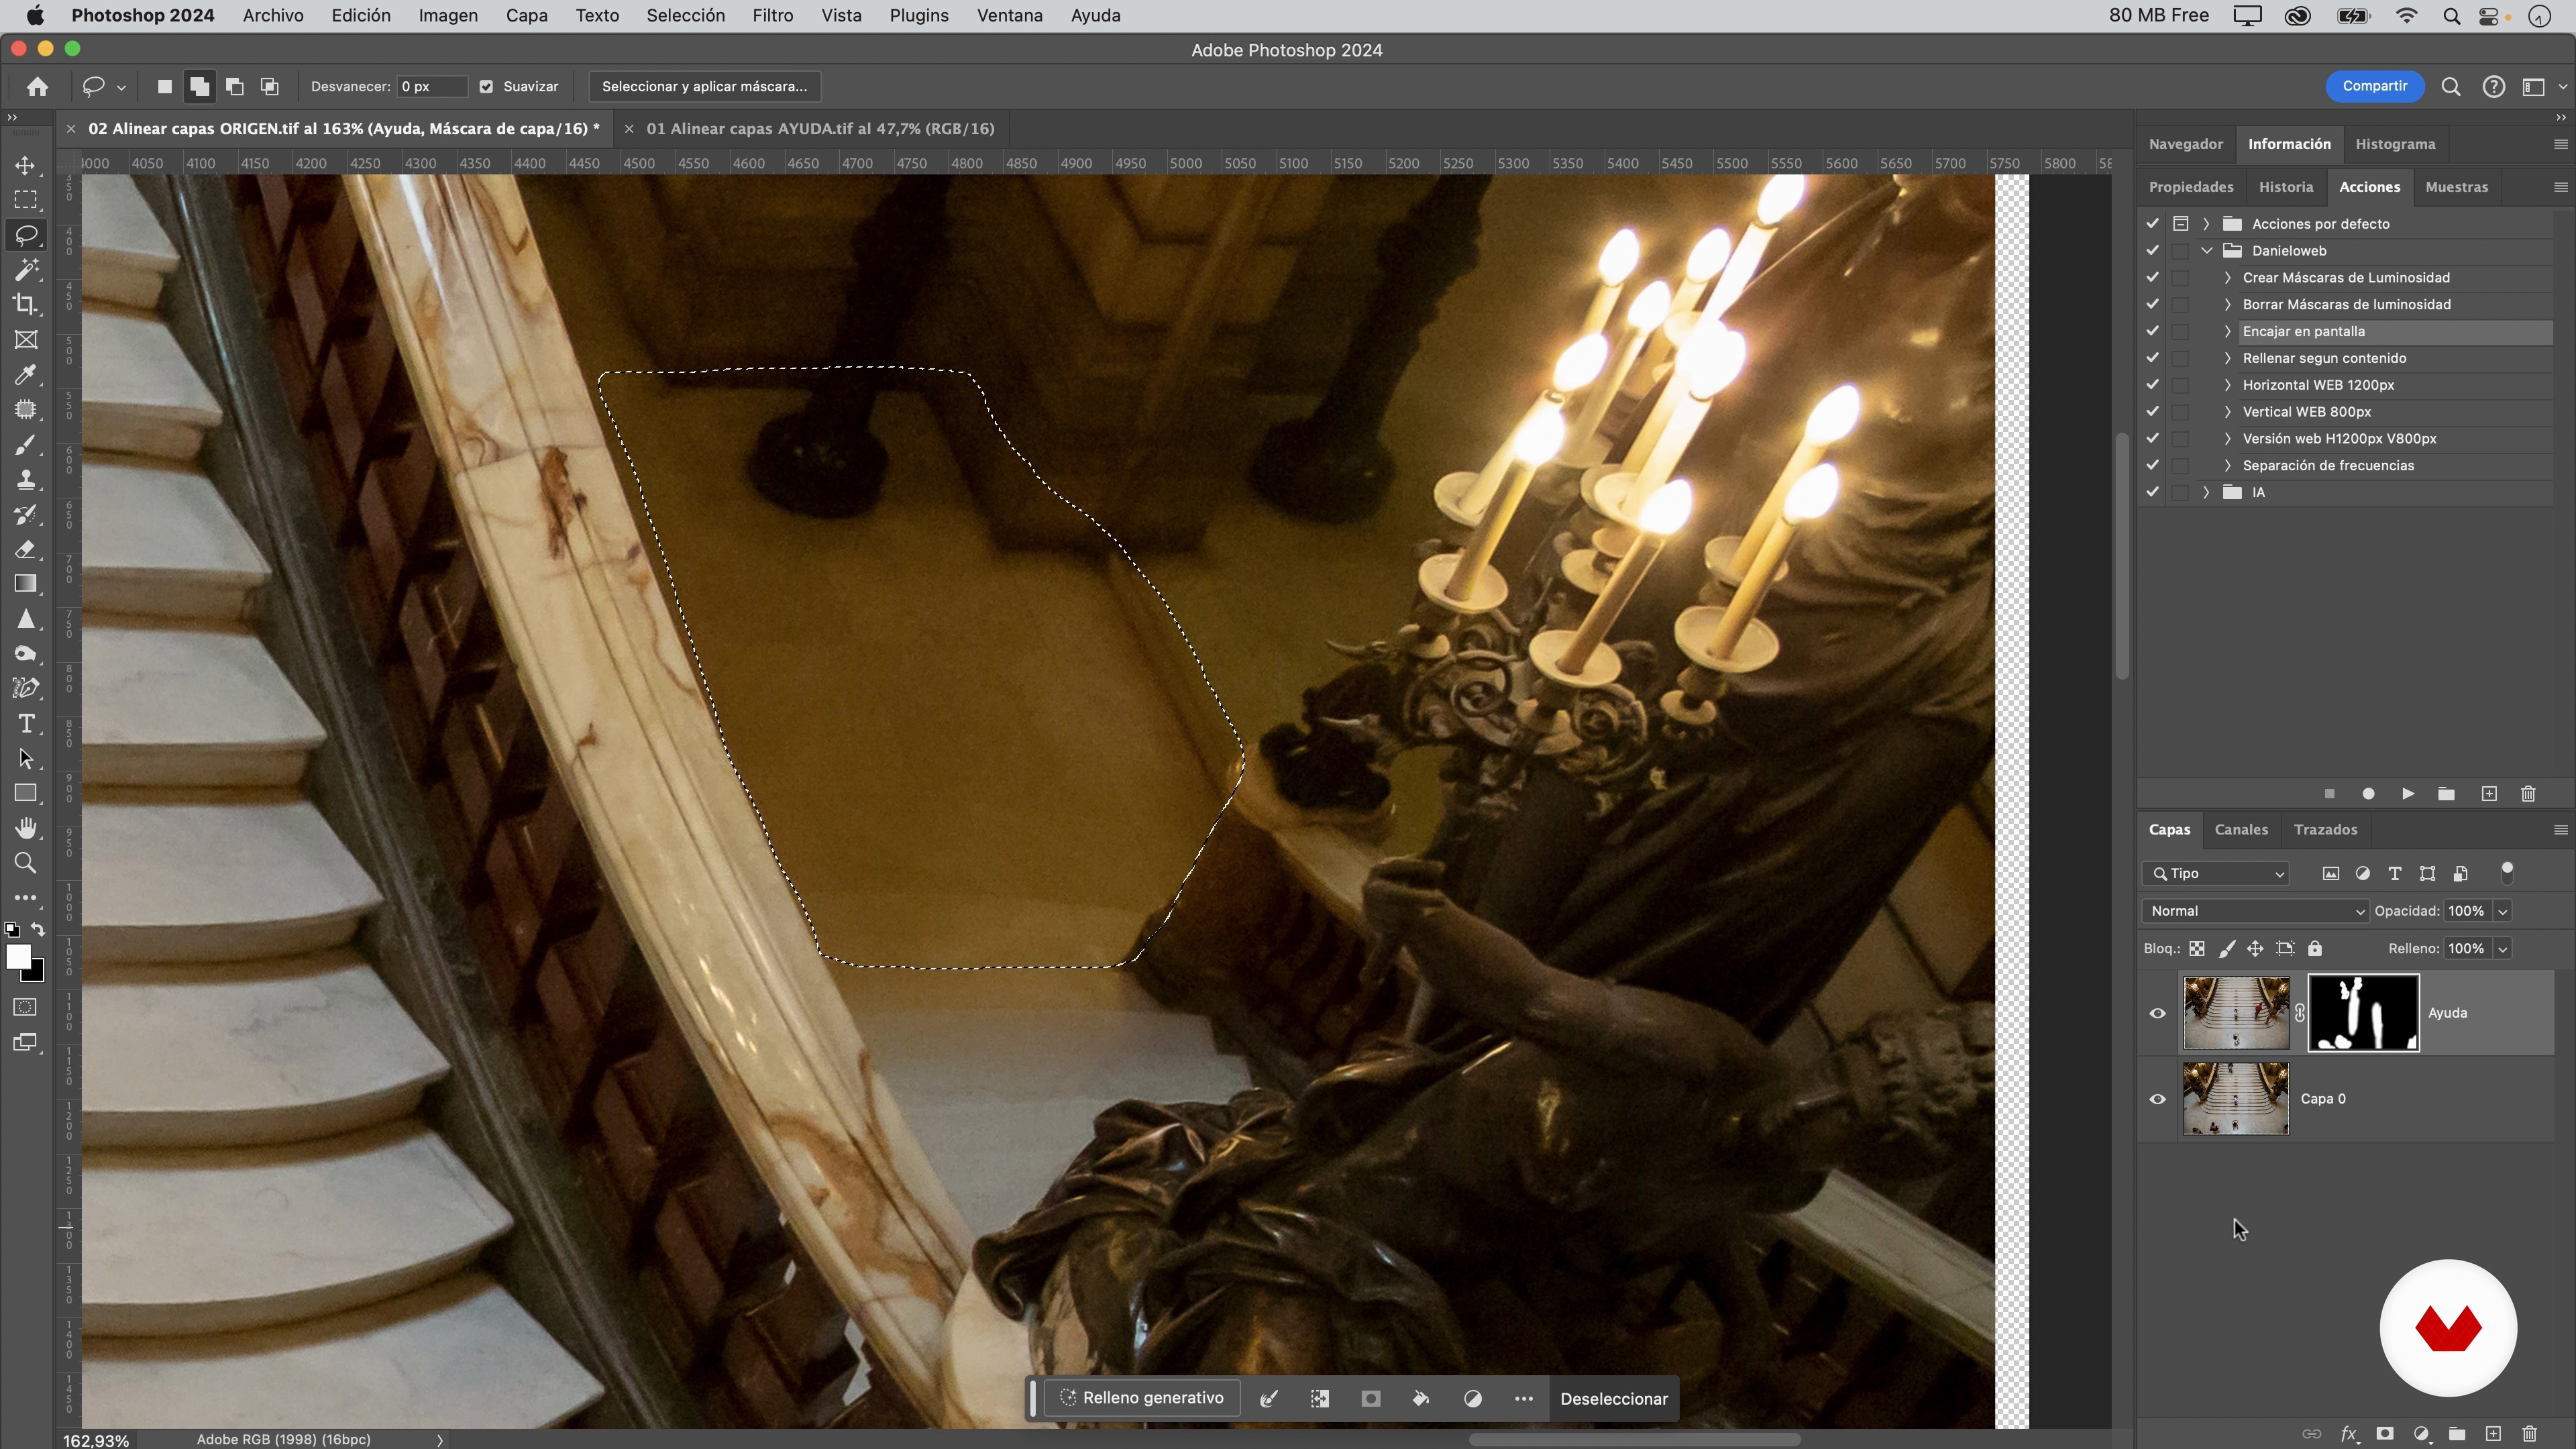Select the Crop tool
The width and height of the screenshot is (2576, 1449).
pos(26,305)
